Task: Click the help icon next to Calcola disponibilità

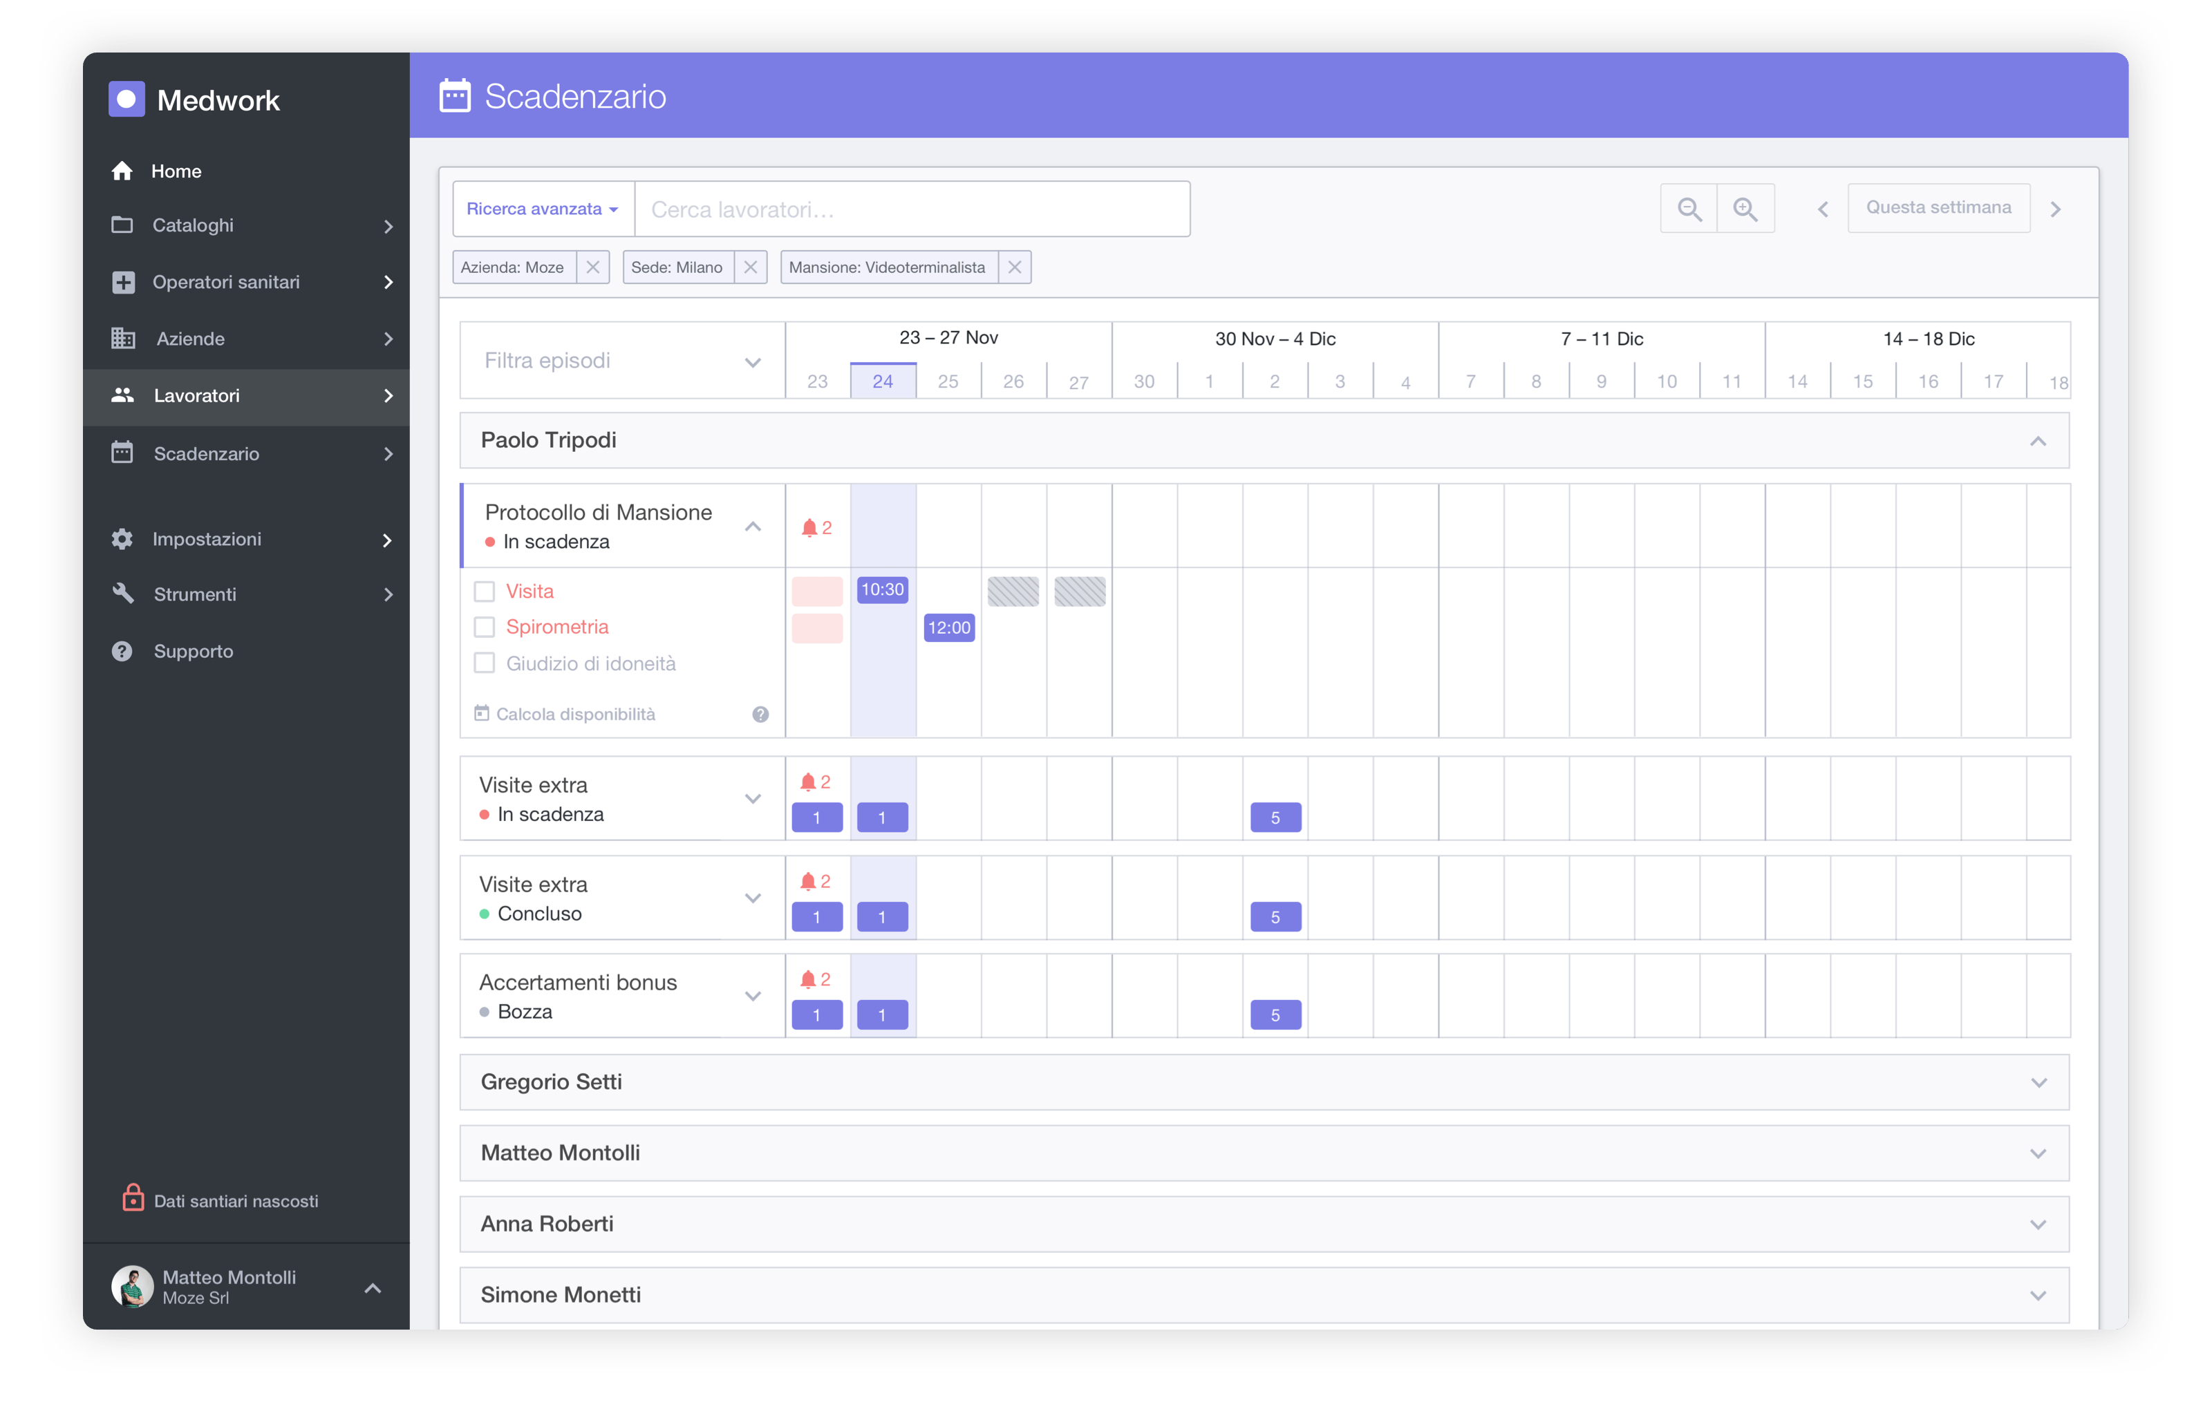Action: pyautogui.click(x=760, y=715)
